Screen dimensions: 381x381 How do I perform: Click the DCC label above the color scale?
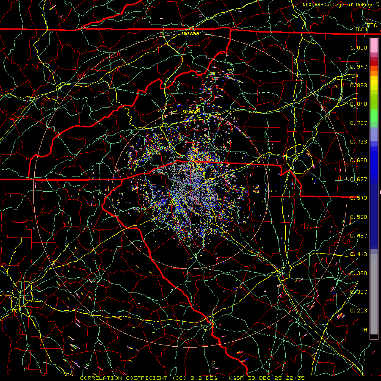372,25
